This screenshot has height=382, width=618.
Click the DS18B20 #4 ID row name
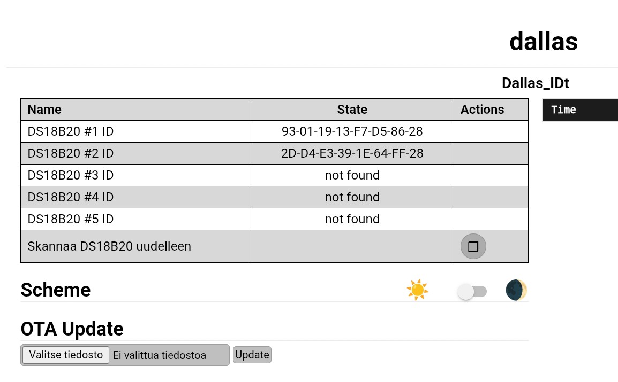[x=71, y=197]
